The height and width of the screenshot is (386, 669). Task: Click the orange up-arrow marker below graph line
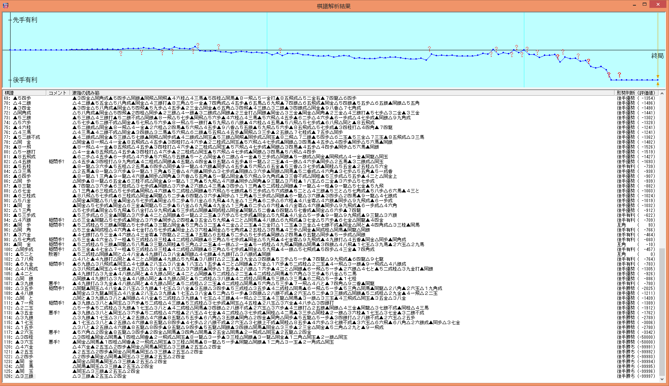tap(658, 84)
